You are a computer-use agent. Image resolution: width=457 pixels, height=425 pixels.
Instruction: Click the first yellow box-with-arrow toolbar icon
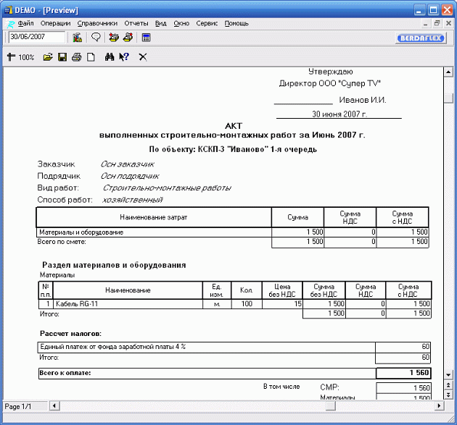[x=114, y=37]
